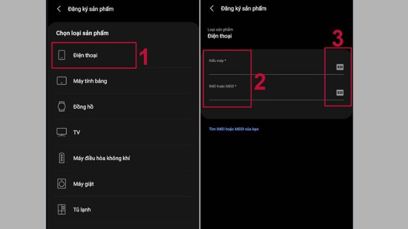Image resolution: width=408 pixels, height=229 pixels.
Task: Select Máy tính bảng product type
Action: click(x=123, y=81)
